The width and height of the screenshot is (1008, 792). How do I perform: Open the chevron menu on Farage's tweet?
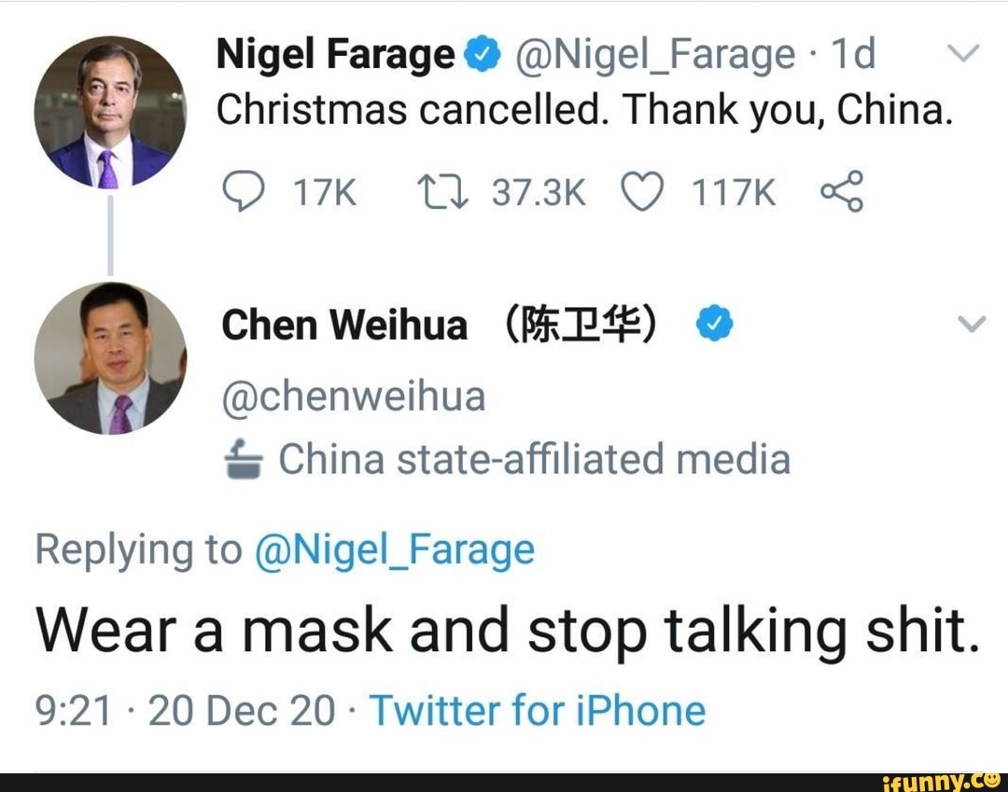(971, 56)
